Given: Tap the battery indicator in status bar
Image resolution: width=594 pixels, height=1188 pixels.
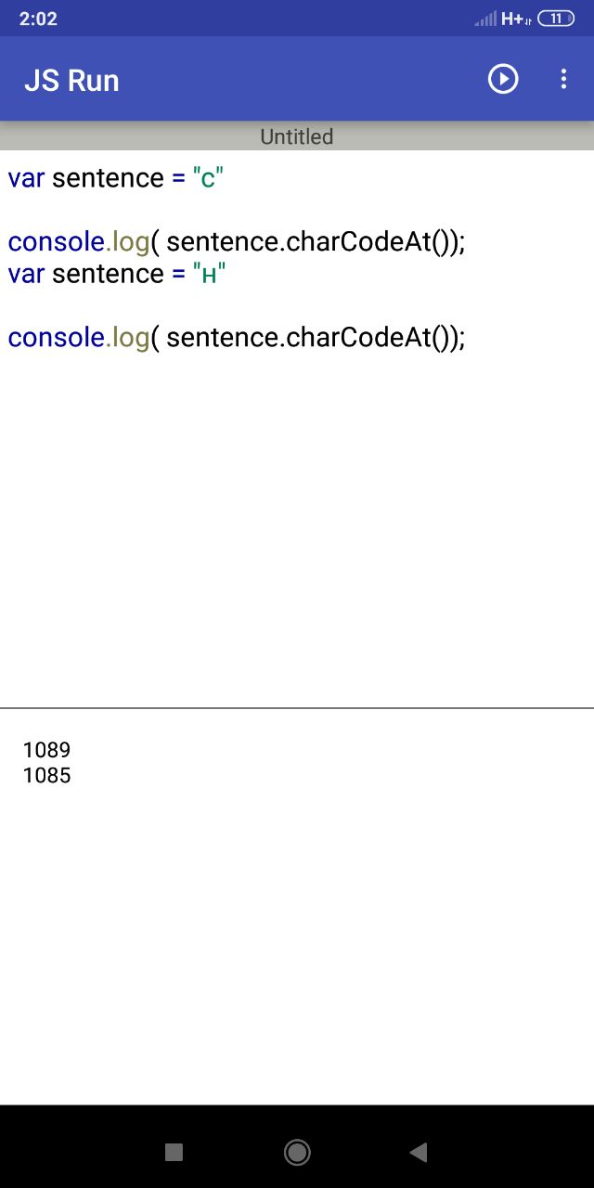Looking at the screenshot, I should tap(555, 19).
